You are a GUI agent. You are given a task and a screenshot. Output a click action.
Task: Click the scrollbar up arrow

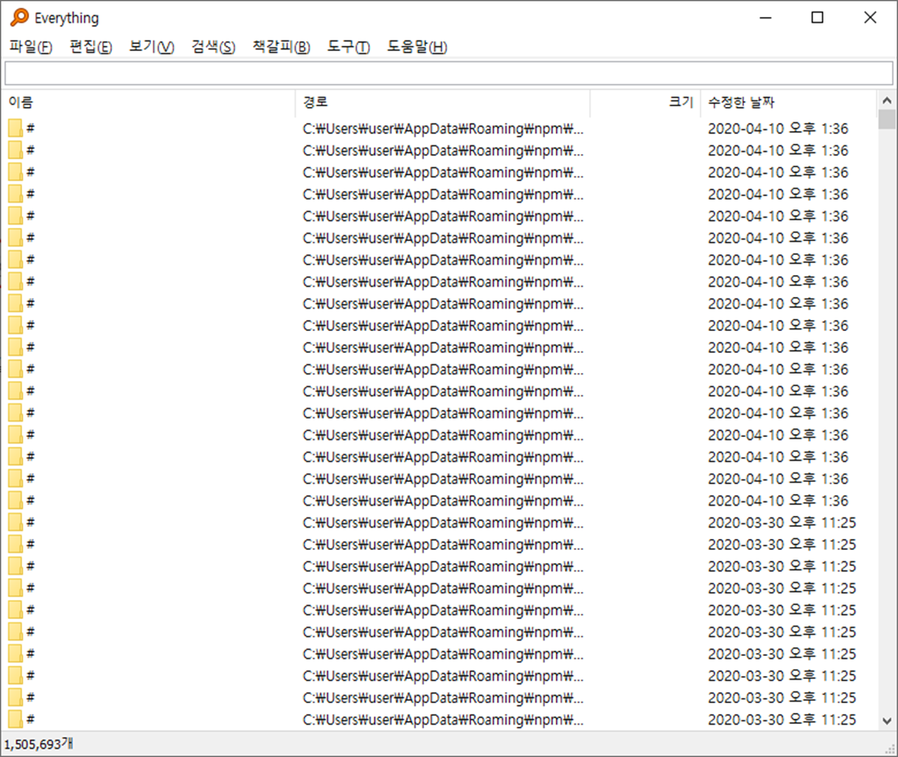pos(886,100)
